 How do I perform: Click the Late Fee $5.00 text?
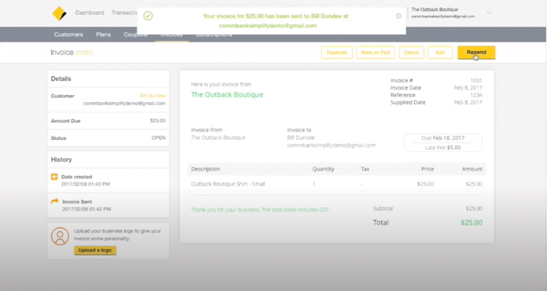(x=443, y=148)
